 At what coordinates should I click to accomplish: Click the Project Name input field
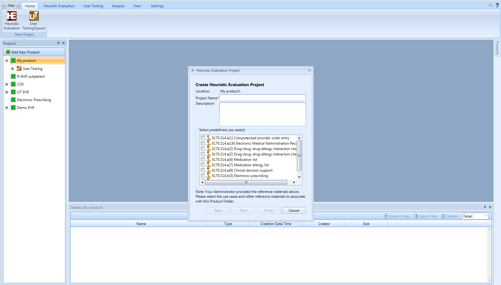[262, 98]
